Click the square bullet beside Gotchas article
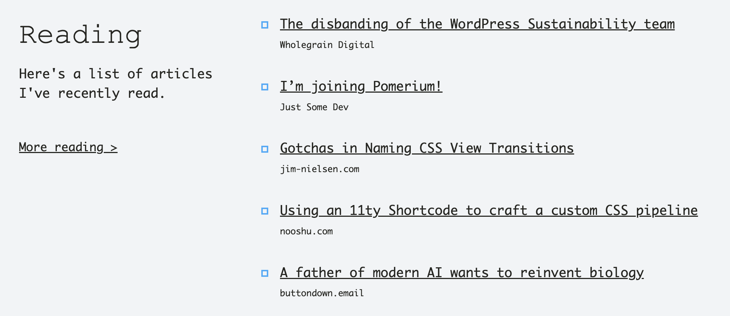The height and width of the screenshot is (316, 730). [x=265, y=149]
